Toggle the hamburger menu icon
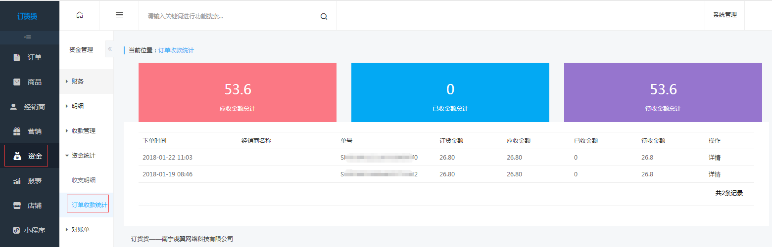772x247 pixels. [119, 15]
